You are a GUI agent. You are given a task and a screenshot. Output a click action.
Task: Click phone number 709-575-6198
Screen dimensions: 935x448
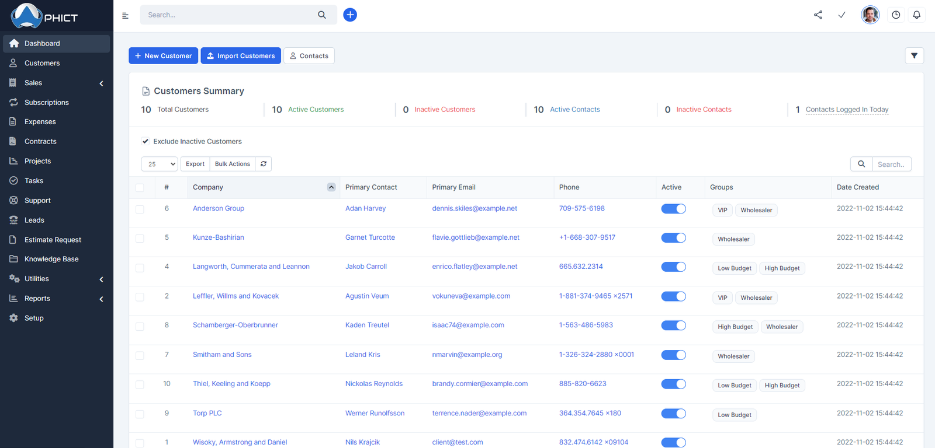[582, 208]
